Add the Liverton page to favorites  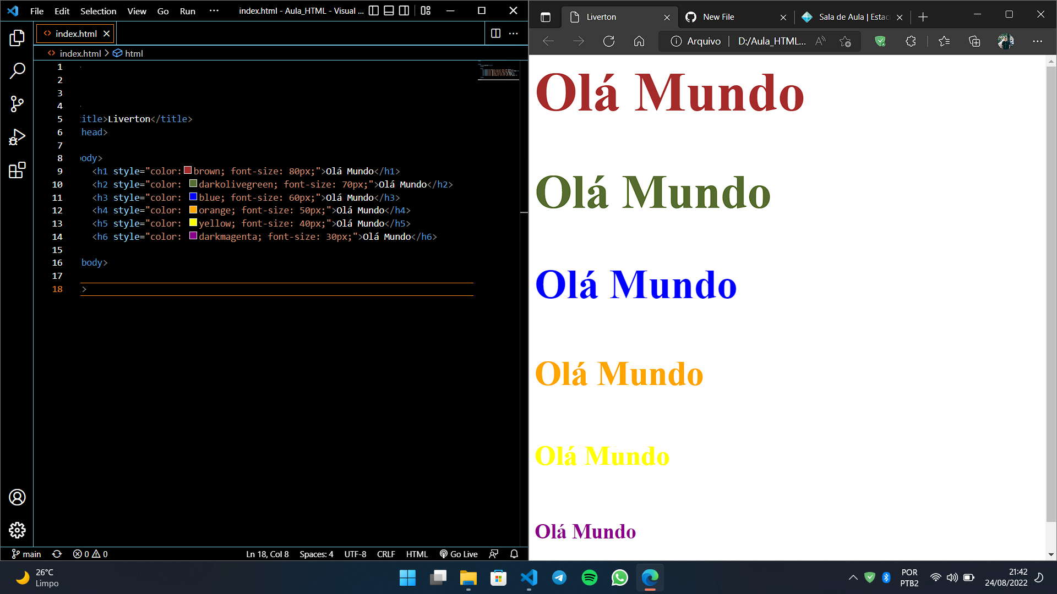845,41
